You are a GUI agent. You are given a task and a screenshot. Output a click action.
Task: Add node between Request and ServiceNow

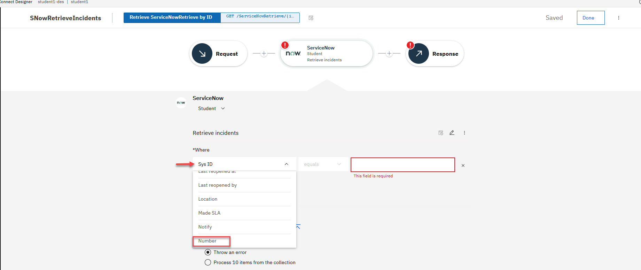point(264,54)
